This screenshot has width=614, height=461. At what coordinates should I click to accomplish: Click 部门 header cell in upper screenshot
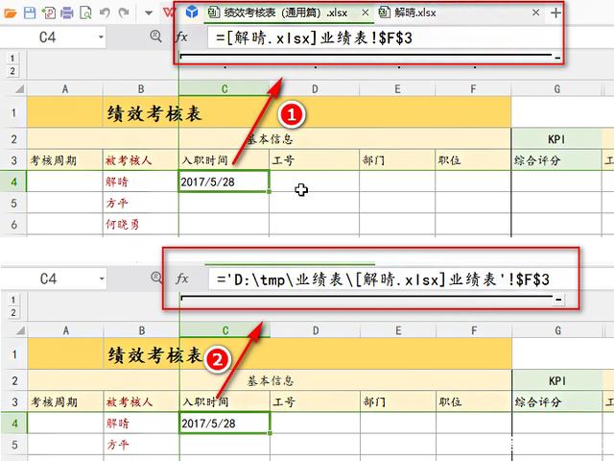click(x=397, y=160)
